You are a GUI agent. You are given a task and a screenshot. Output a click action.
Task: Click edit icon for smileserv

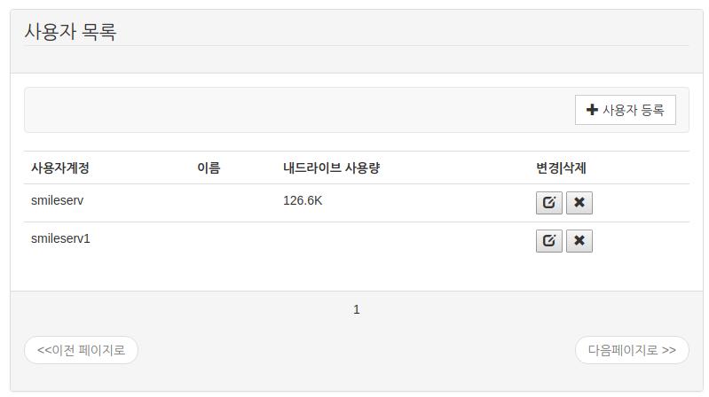tap(548, 203)
